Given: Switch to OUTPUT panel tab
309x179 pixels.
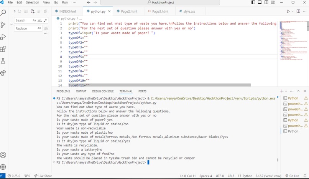Looking at the screenshot, I should point(81,91).
